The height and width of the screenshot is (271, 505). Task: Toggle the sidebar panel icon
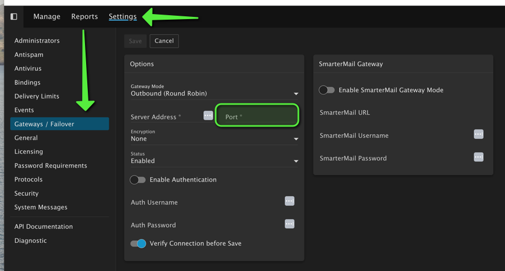coord(14,17)
